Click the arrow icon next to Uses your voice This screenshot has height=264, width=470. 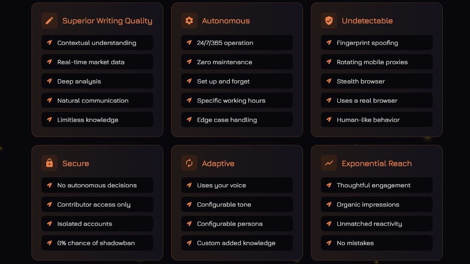click(x=189, y=185)
